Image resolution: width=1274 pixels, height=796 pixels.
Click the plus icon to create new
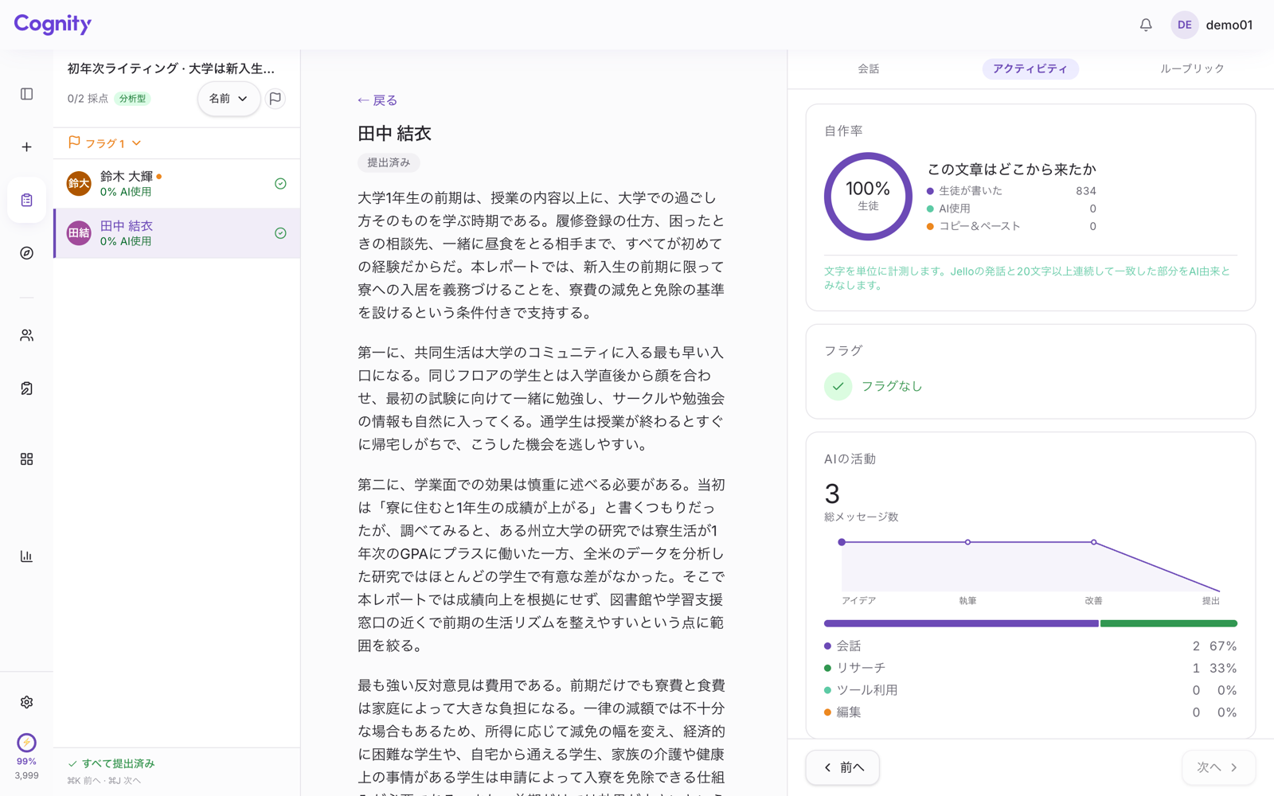tap(26, 147)
